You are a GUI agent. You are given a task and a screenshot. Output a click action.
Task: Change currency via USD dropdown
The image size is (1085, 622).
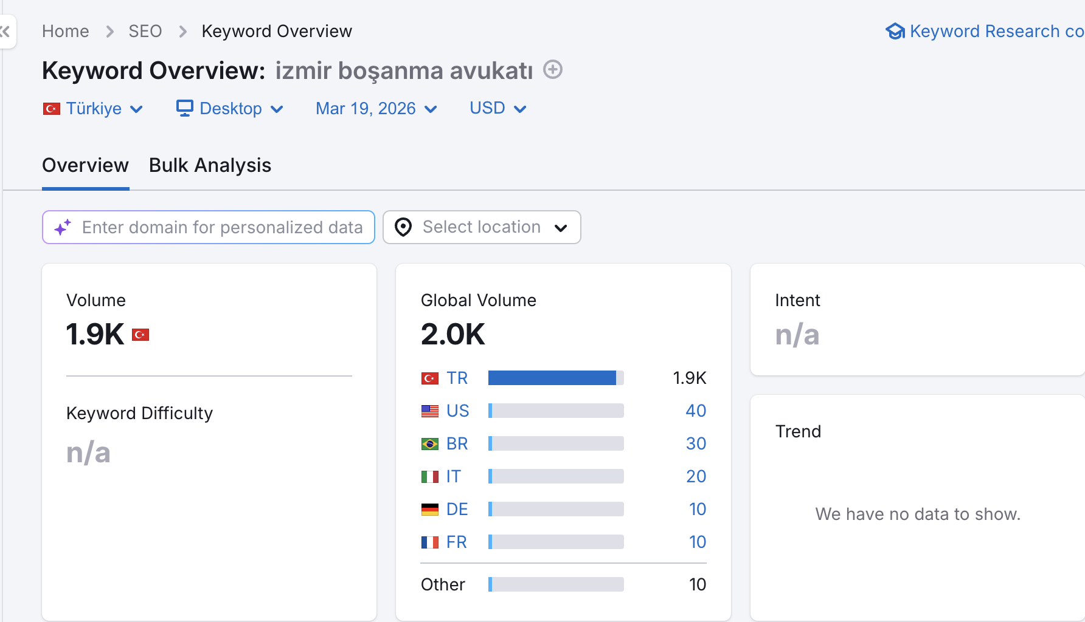pyautogui.click(x=497, y=109)
